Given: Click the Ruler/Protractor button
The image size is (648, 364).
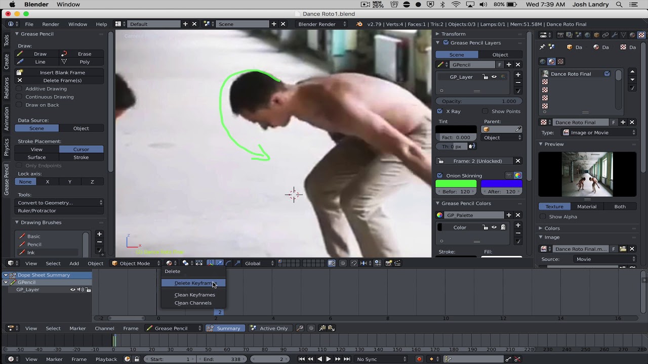Looking at the screenshot, I should (60, 211).
